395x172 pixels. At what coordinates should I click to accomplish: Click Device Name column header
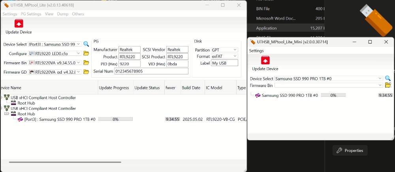click(x=49, y=88)
